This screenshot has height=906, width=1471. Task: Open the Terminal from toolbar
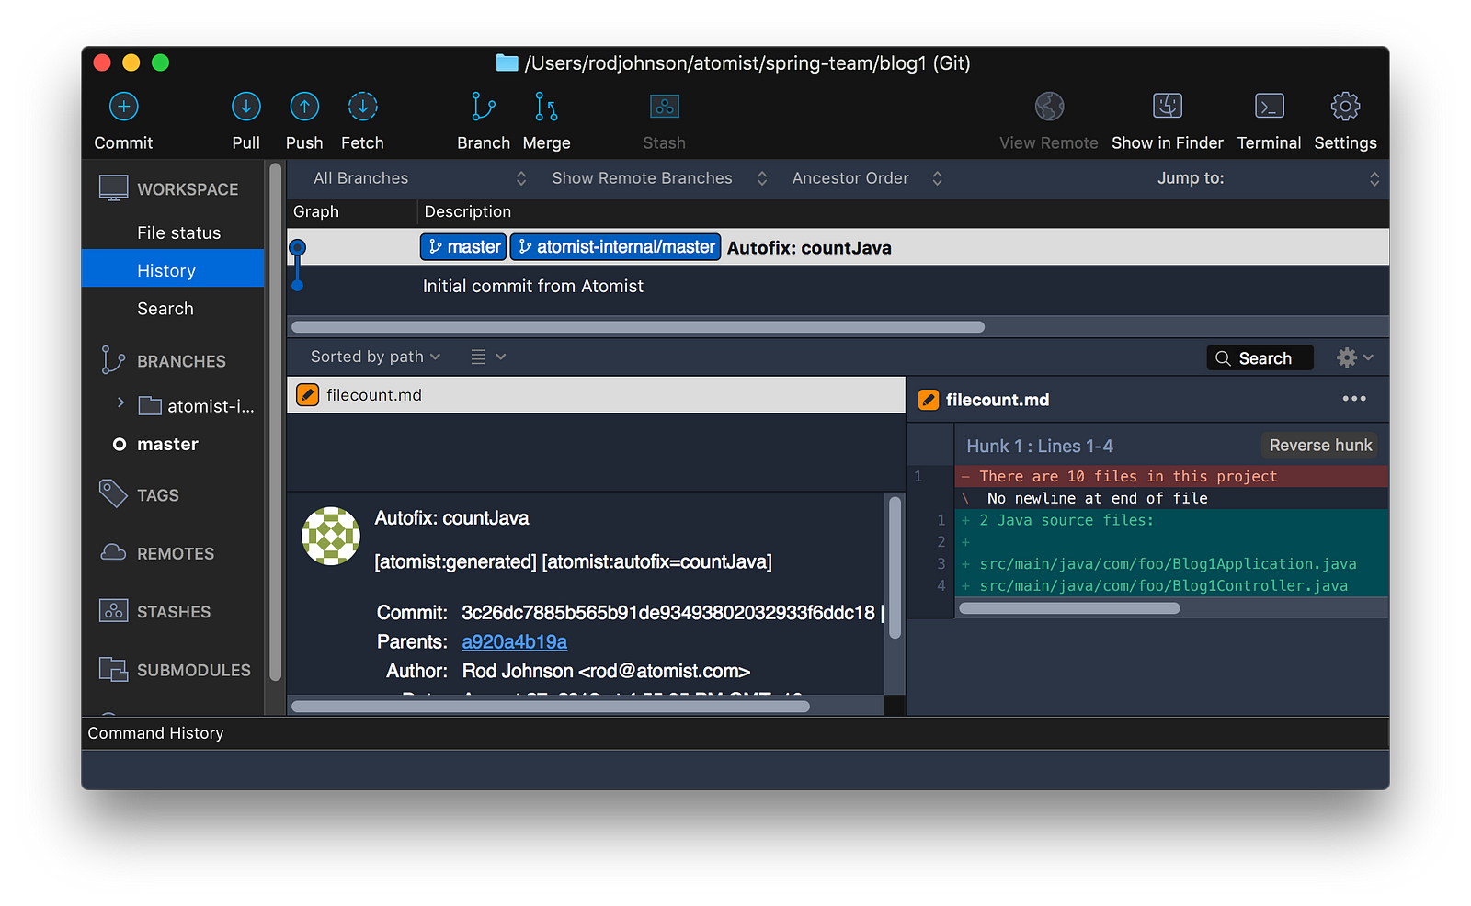click(x=1270, y=107)
